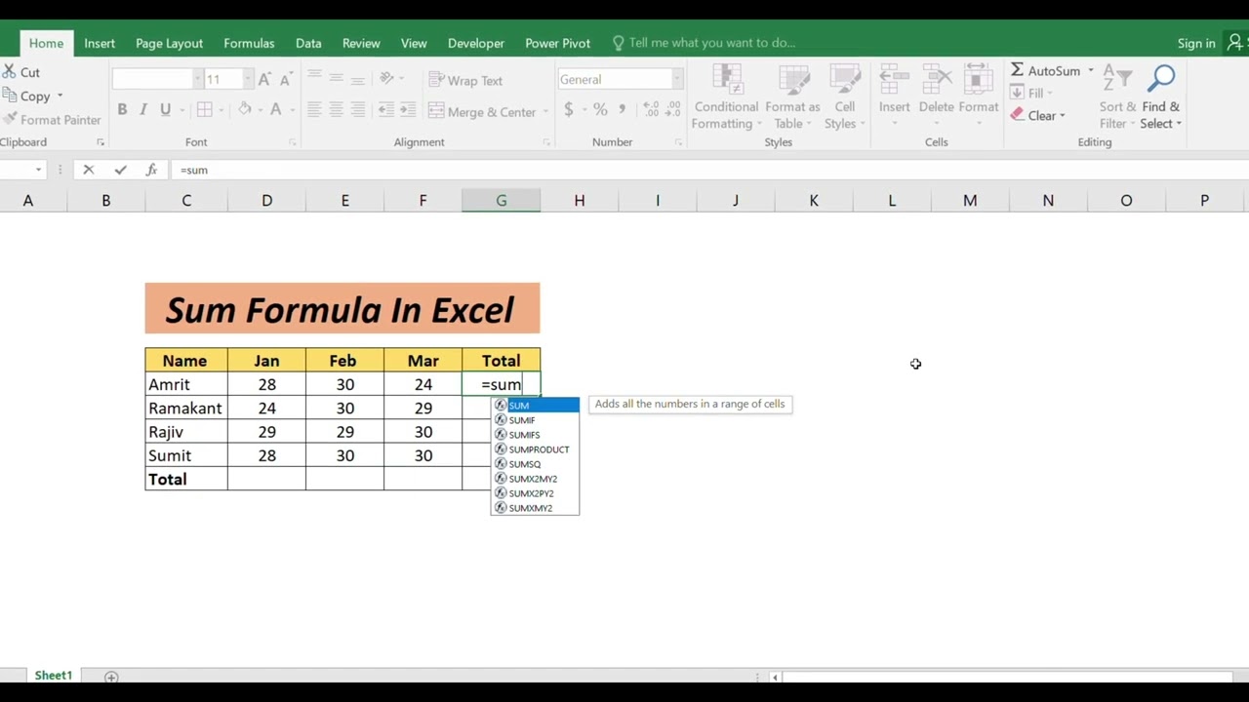Open the font size dropdown

248,79
